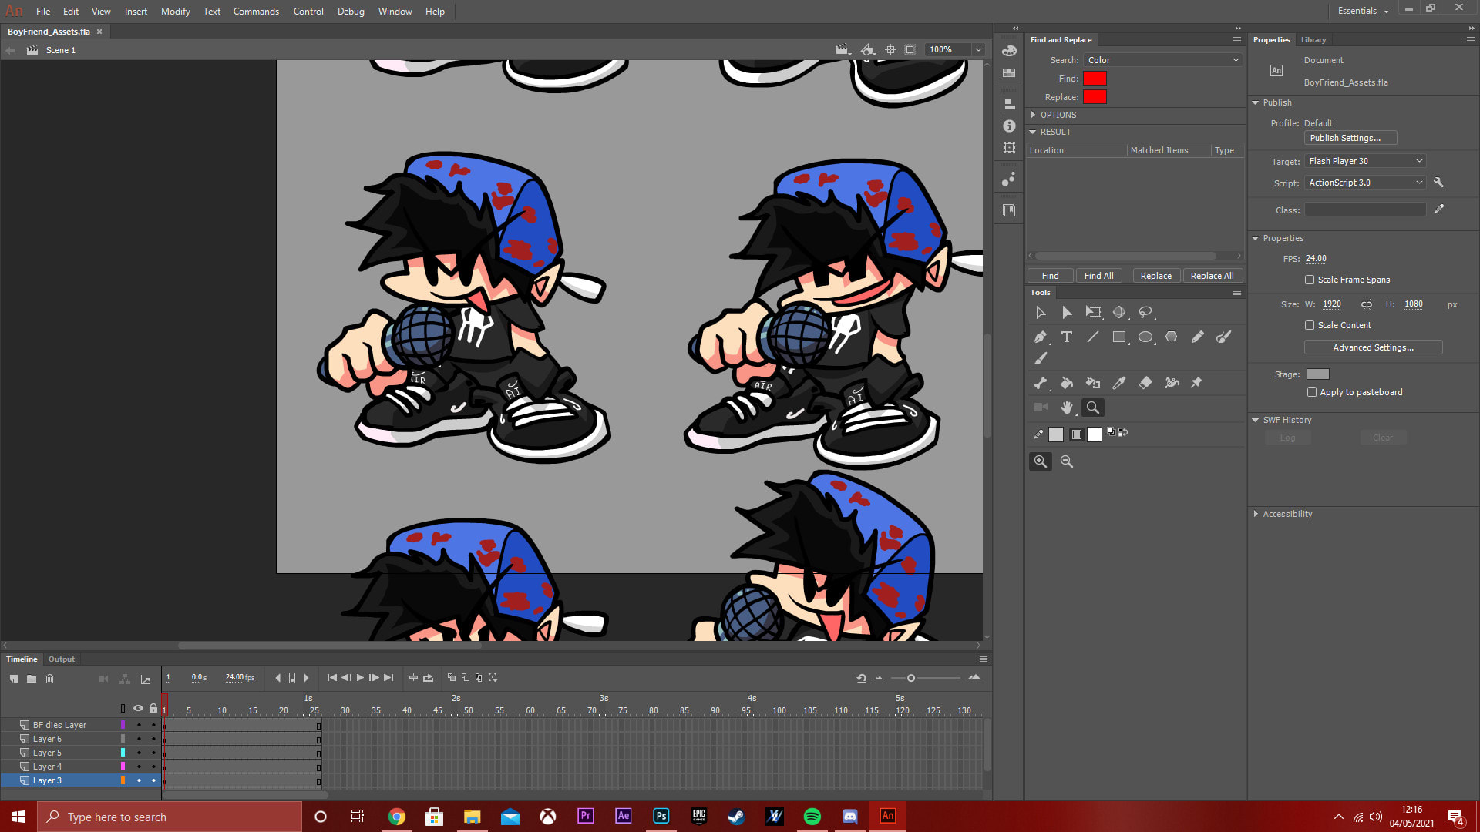Screen dimensions: 1480x832
Task: Select the Oval tool
Action: pos(1145,337)
